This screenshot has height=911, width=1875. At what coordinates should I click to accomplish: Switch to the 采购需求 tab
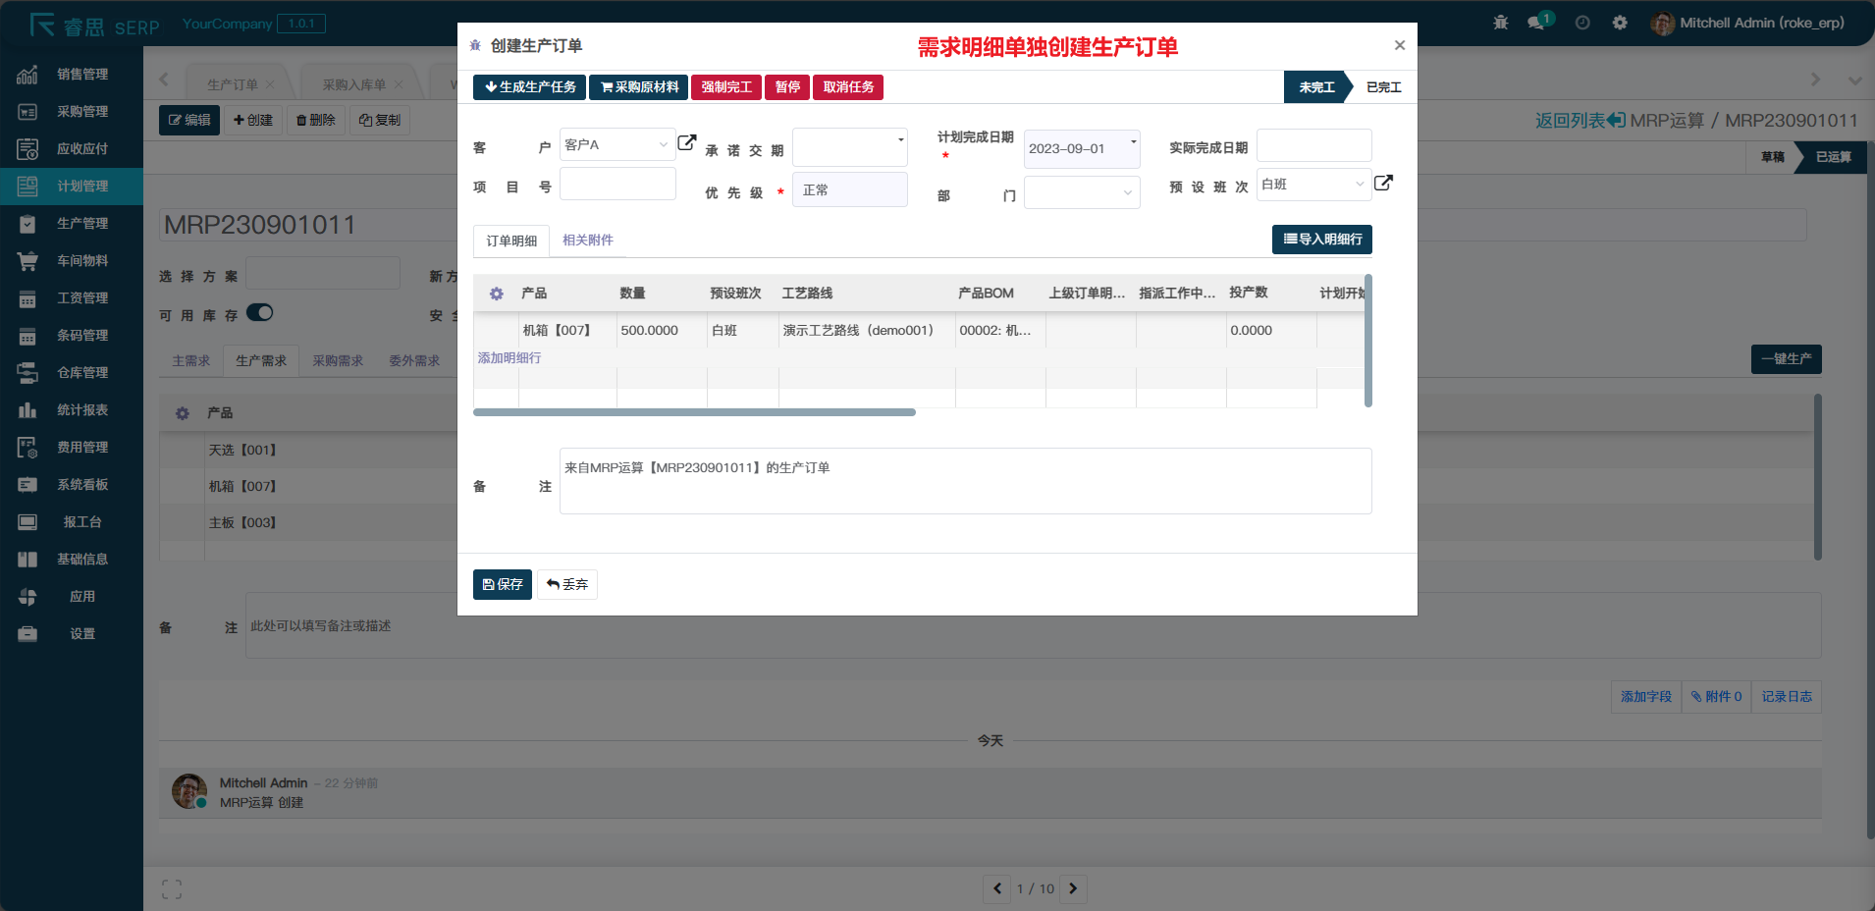pyautogui.click(x=338, y=360)
